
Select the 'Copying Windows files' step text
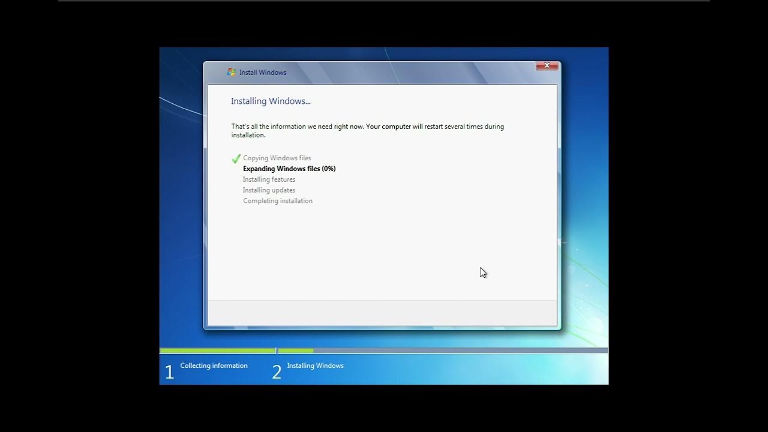(277, 158)
